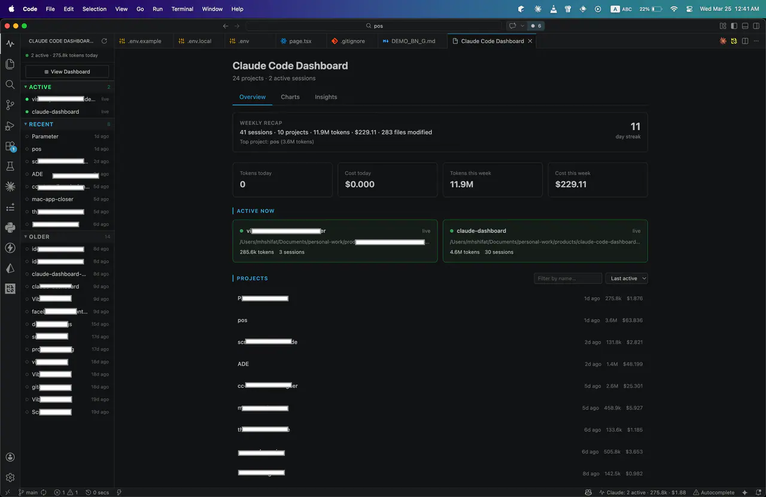
Task: Collapse the ACTIVE section in sidebar
Action: [x=67, y=87]
